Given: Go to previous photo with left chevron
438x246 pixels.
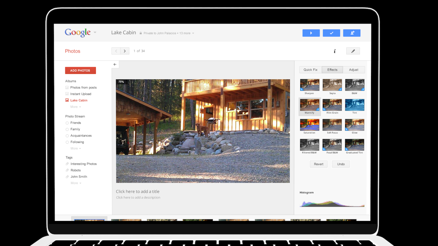Looking at the screenshot, I should [x=116, y=51].
